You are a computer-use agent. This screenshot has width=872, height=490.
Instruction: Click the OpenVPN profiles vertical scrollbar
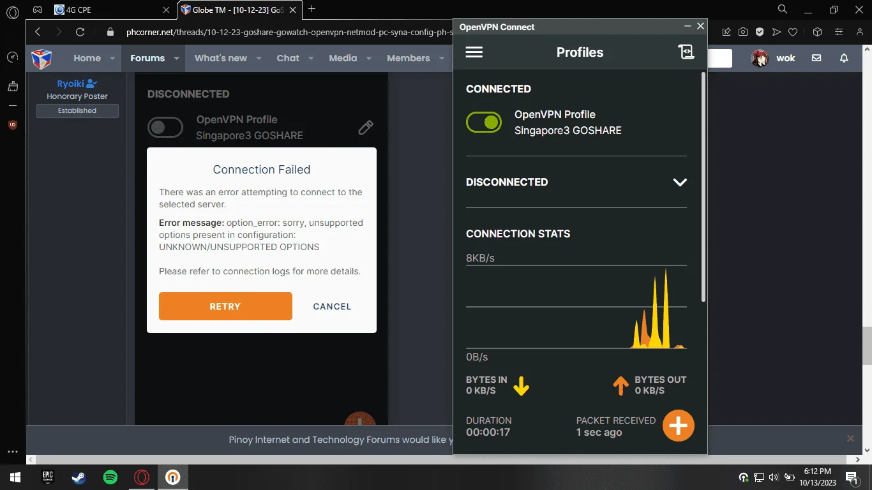coord(703,186)
